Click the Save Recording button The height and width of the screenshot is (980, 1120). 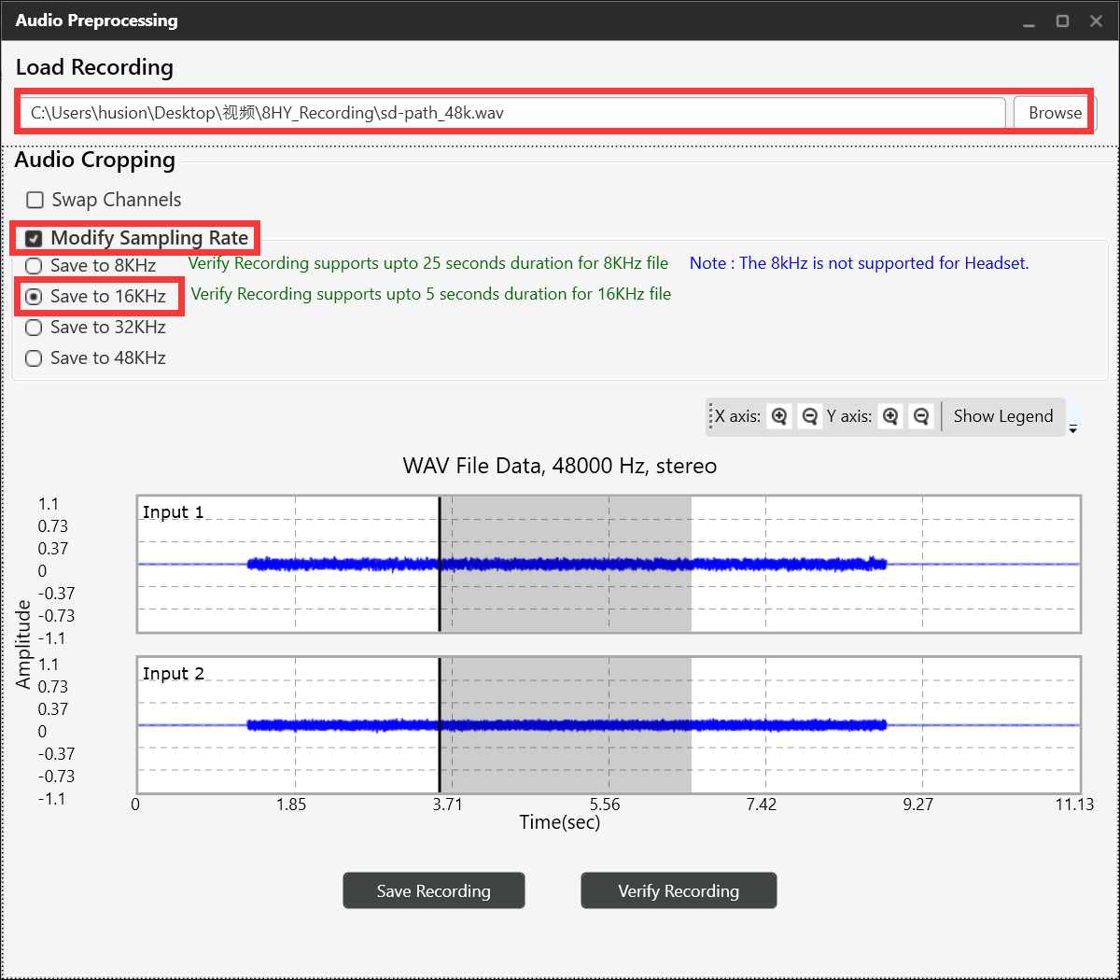(x=433, y=890)
